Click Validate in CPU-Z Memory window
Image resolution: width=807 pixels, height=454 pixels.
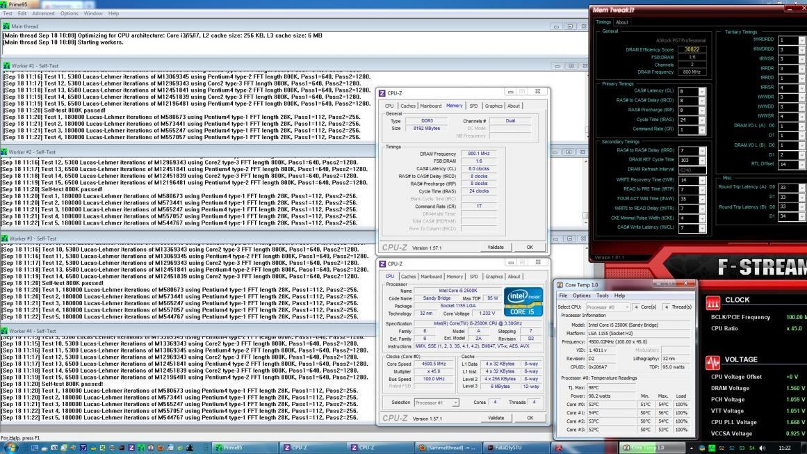[496, 247]
